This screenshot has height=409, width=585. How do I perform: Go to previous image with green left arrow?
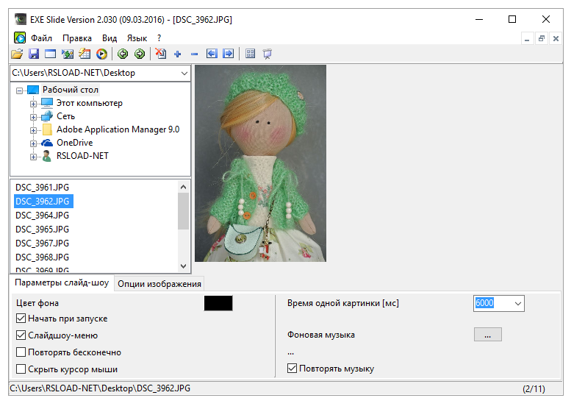pyautogui.click(x=123, y=54)
